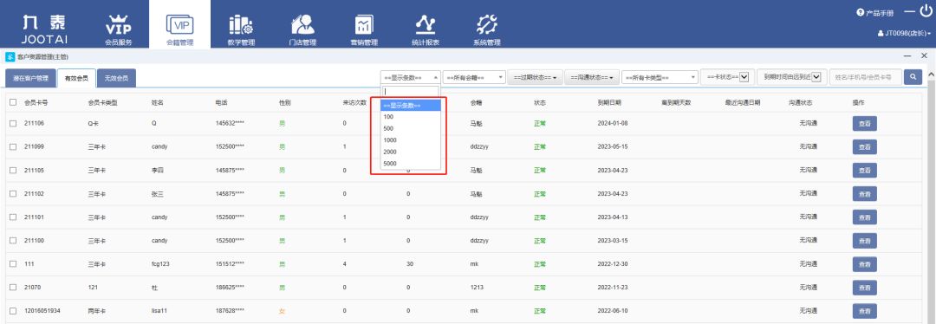936x324 pixels.
Task: Click the phone 186625**** cell
Action: click(230, 288)
